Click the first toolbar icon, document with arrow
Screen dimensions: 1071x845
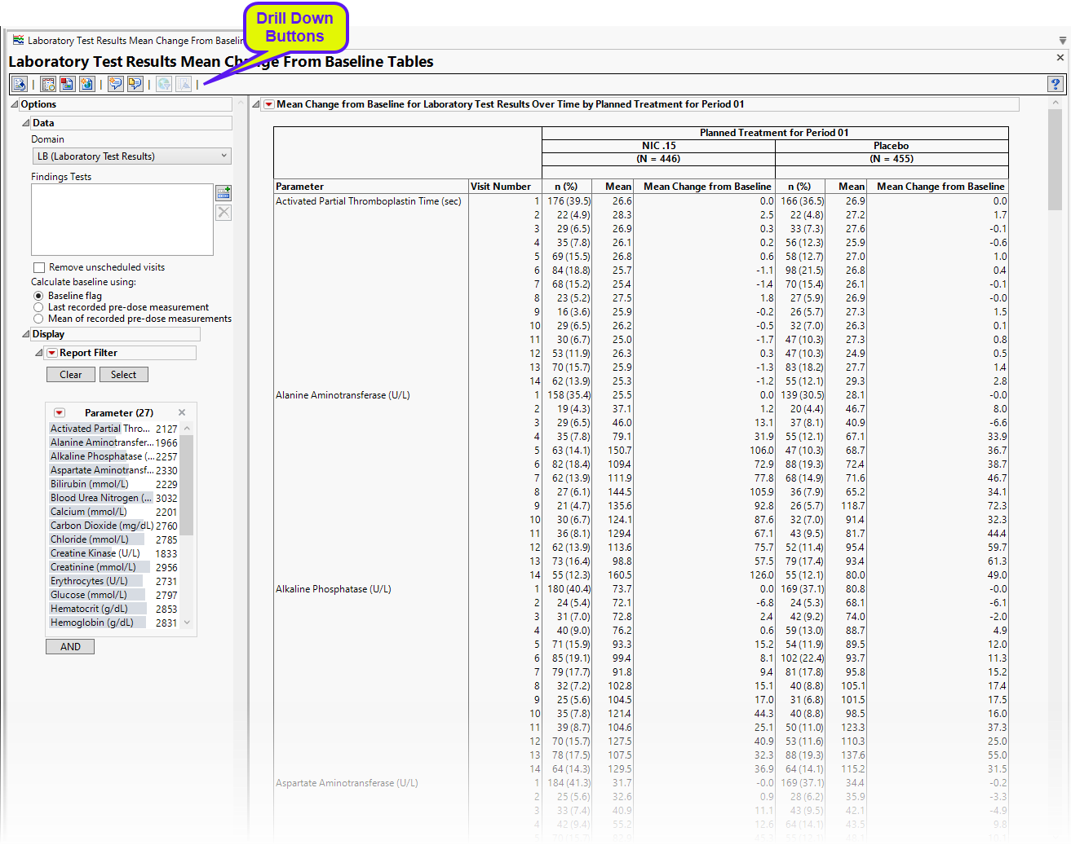click(20, 84)
